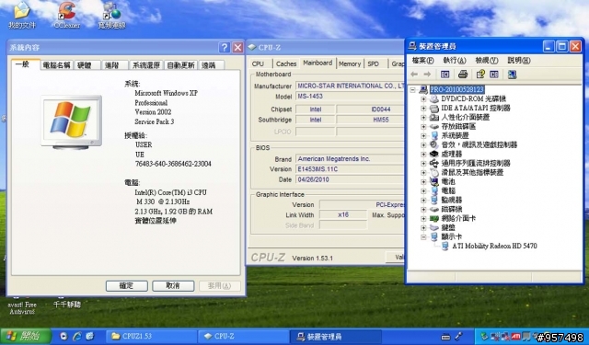
Task: Expand the IDE ATA/ATAPI controllers node
Action: click(x=423, y=109)
